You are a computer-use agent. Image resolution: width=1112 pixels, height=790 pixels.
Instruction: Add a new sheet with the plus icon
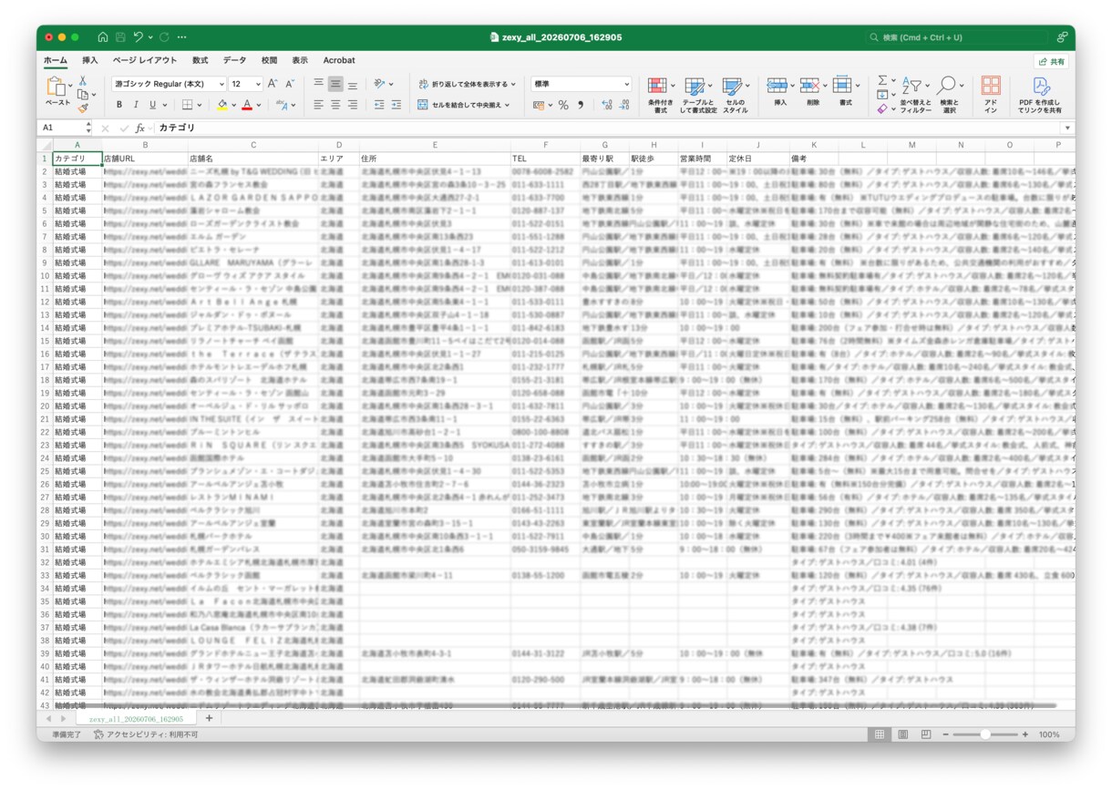pos(209,718)
